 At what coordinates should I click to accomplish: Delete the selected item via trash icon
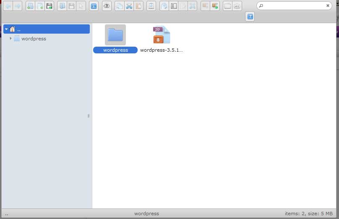151,6
